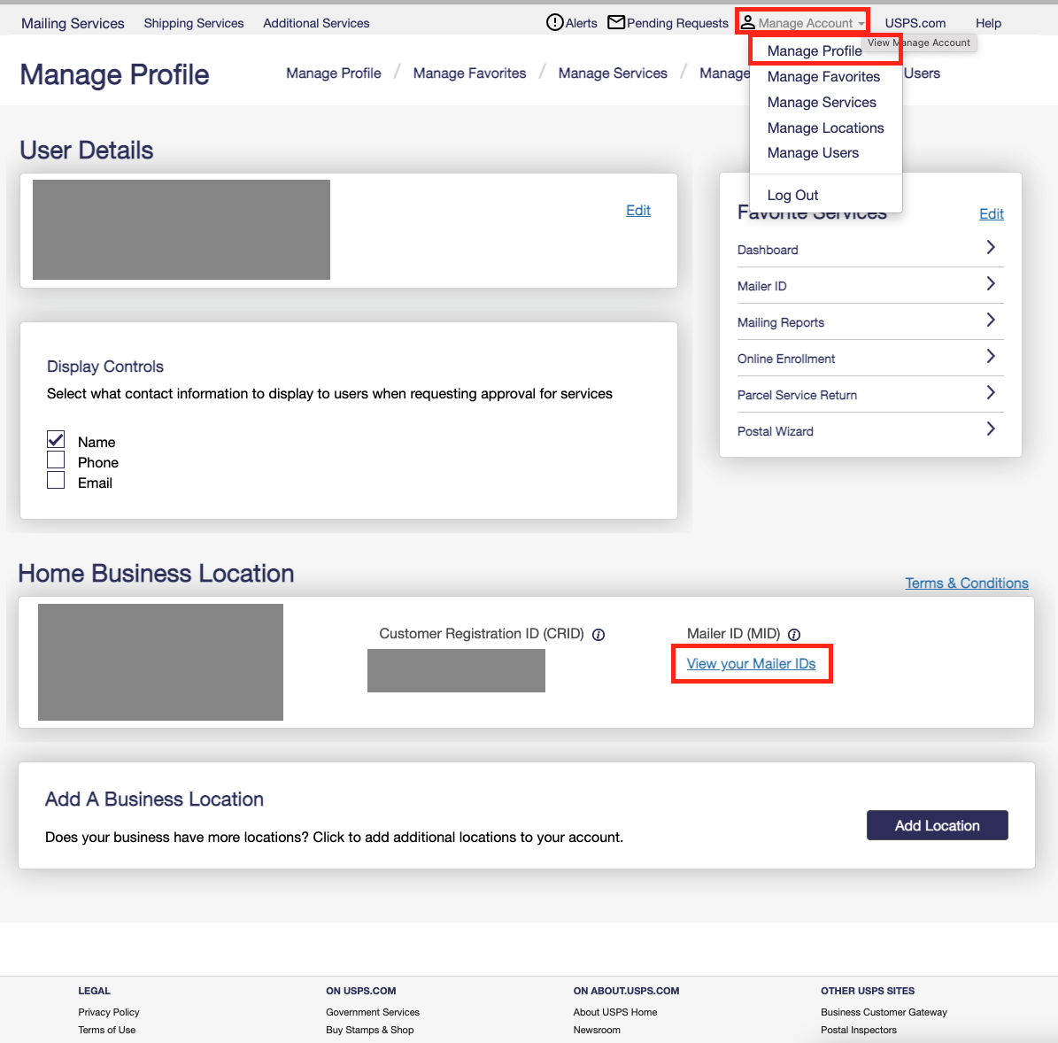
Task: Open Dashboard via its chevron arrow
Action: 991,248
